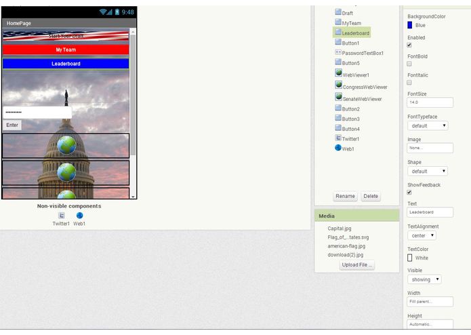Select american-flag.jpg in the Media list

[346, 245]
